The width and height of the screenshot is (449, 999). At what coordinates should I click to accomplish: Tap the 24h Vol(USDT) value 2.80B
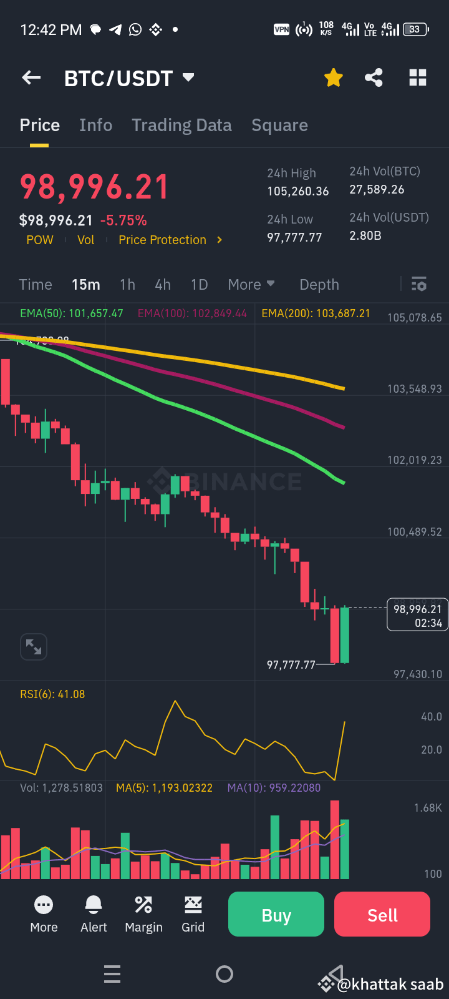[365, 235]
